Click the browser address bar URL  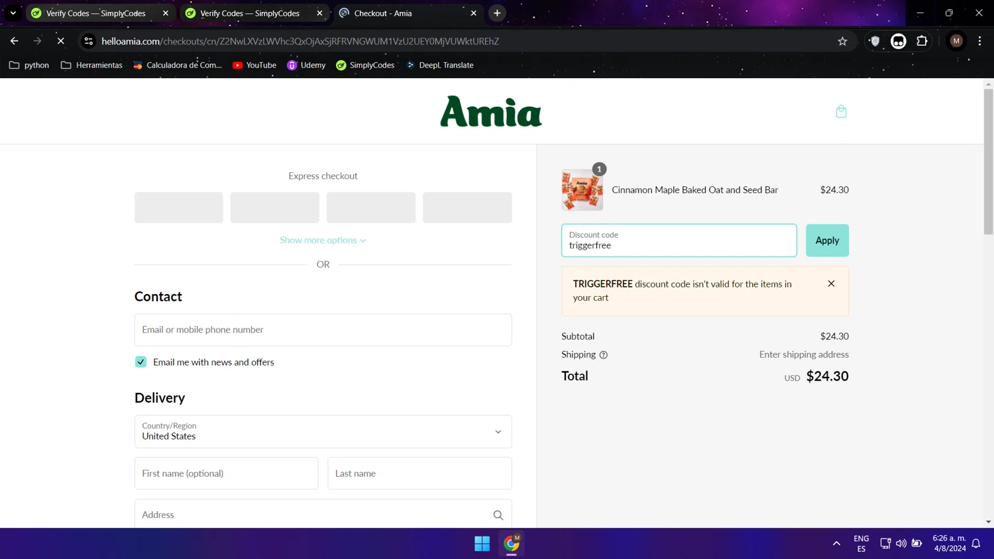[x=300, y=41]
